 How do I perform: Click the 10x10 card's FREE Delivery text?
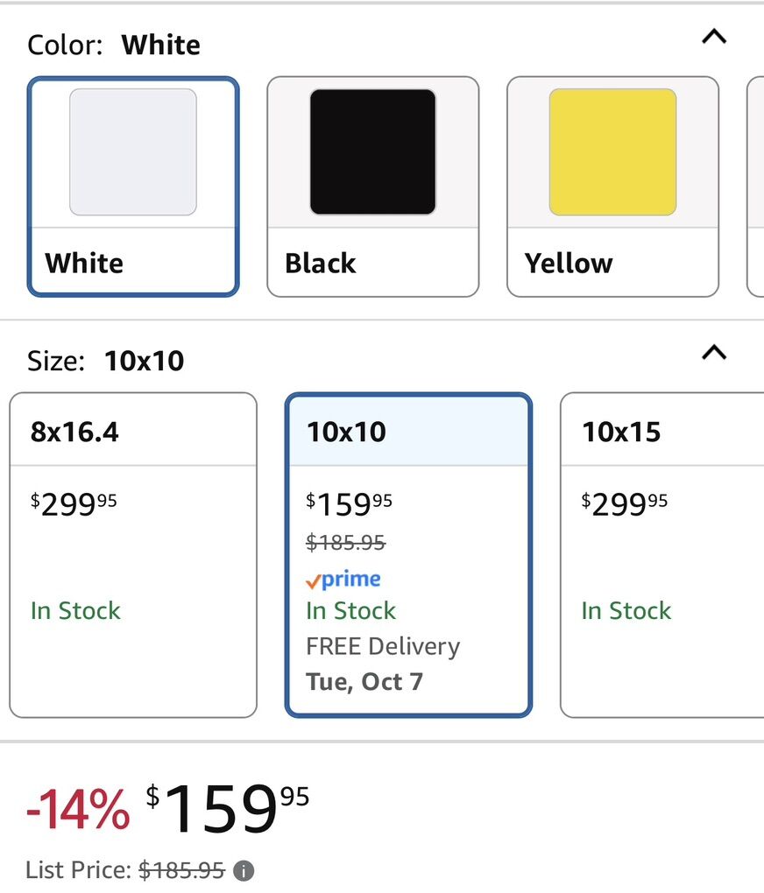pyautogui.click(x=383, y=646)
